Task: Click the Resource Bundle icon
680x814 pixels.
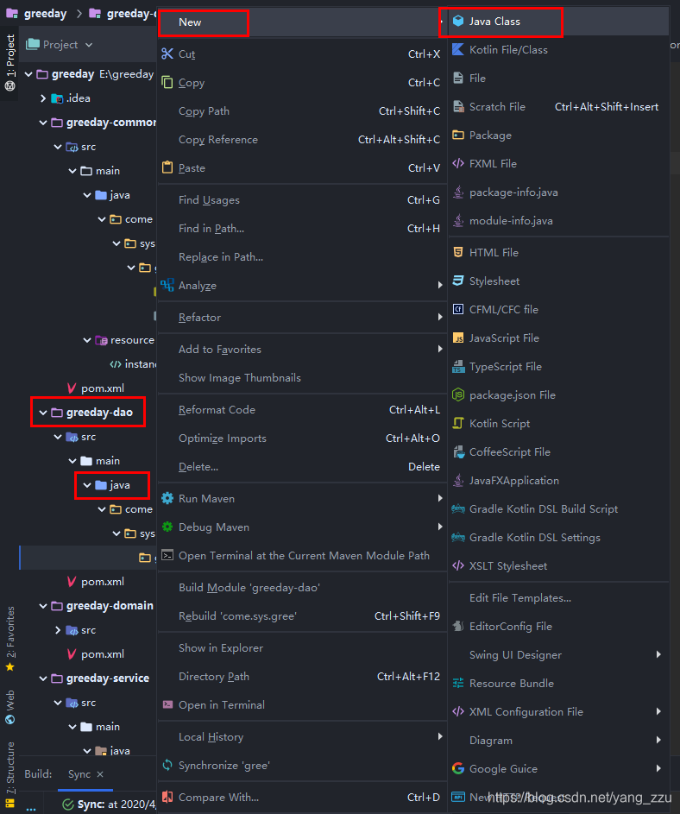Action: click(x=458, y=684)
